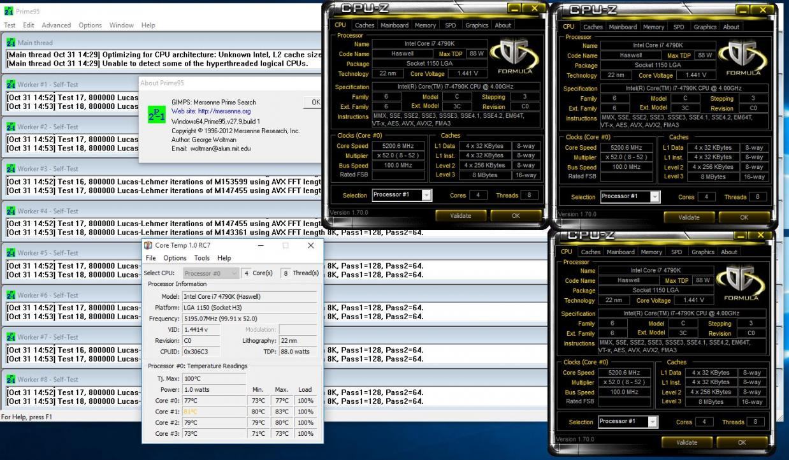Select the Caches tab in lower-right CPU-Z
This screenshot has height=460, width=789.
click(591, 252)
